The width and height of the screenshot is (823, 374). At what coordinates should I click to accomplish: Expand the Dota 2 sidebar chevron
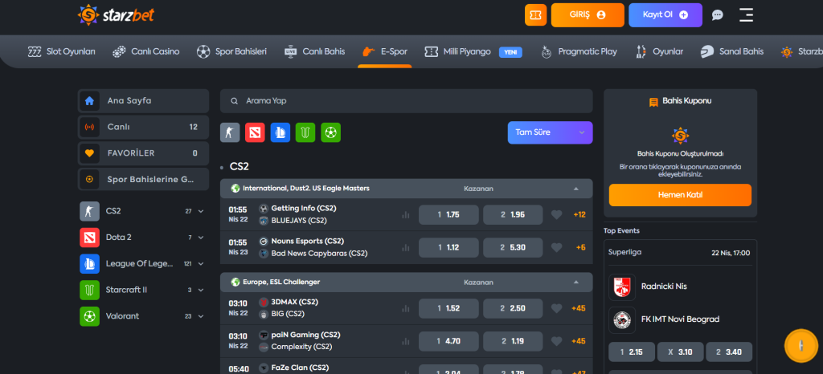pyautogui.click(x=200, y=238)
